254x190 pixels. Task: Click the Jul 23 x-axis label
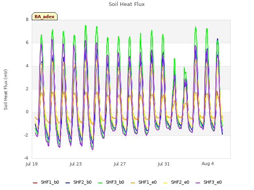76,164
